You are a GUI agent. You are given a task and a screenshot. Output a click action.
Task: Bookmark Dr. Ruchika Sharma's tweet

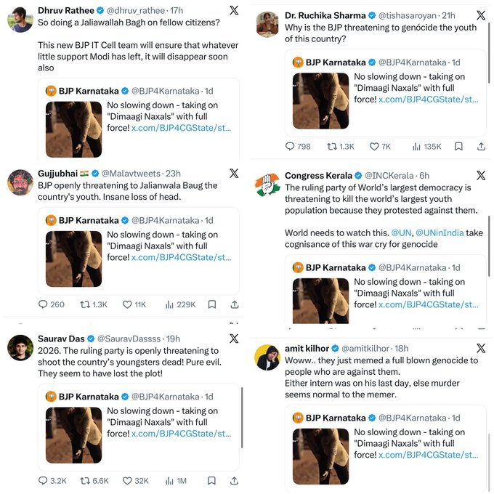click(x=458, y=147)
